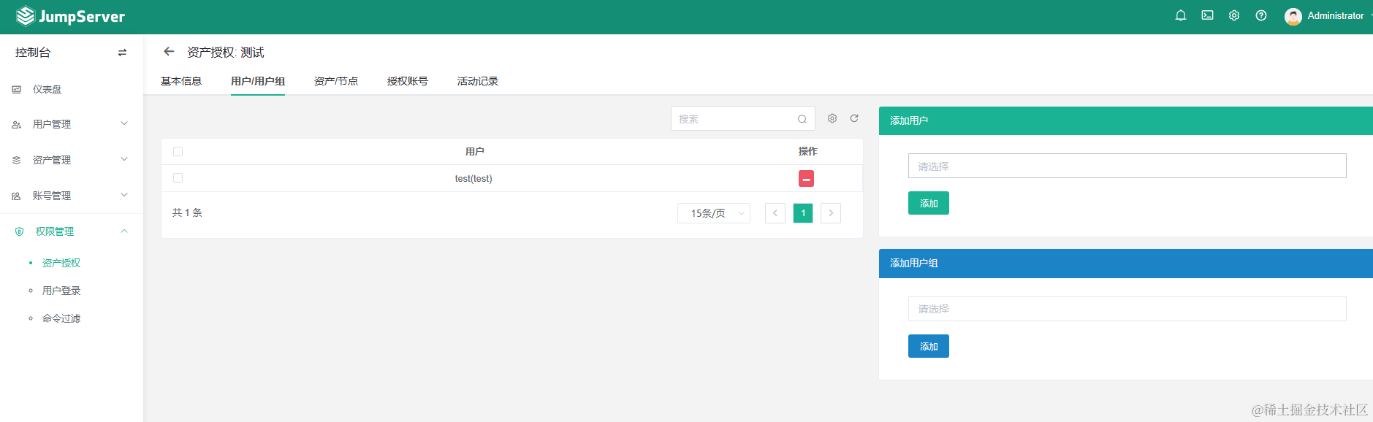The width and height of the screenshot is (1373, 422).
Task: Open the 授权账号 tab
Action: point(408,81)
